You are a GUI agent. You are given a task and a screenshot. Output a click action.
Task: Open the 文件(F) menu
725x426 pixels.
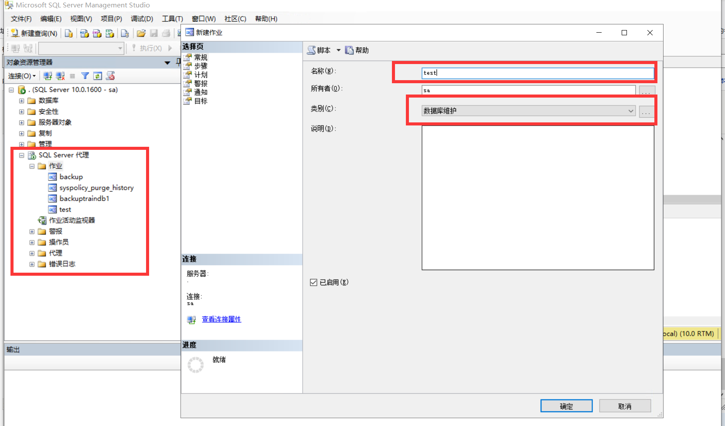(21, 19)
